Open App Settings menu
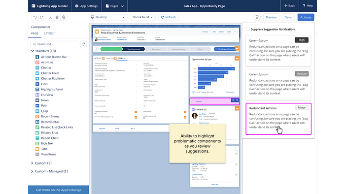Image resolution: width=345 pixels, height=194 pixels. tap(86, 6)
